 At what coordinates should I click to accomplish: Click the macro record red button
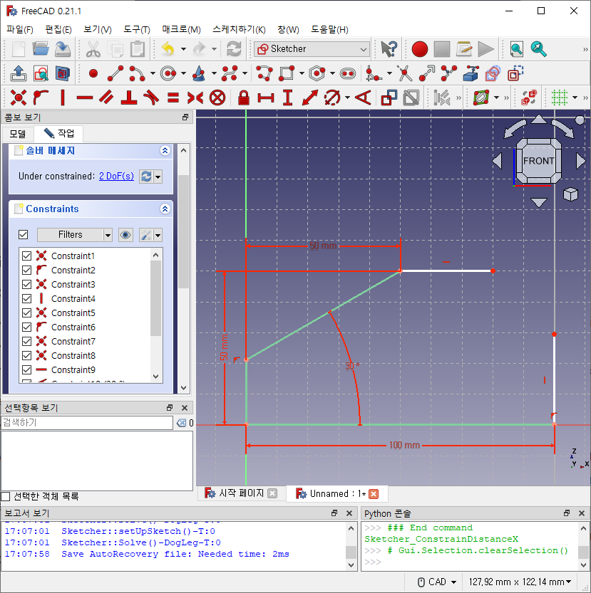click(x=419, y=49)
